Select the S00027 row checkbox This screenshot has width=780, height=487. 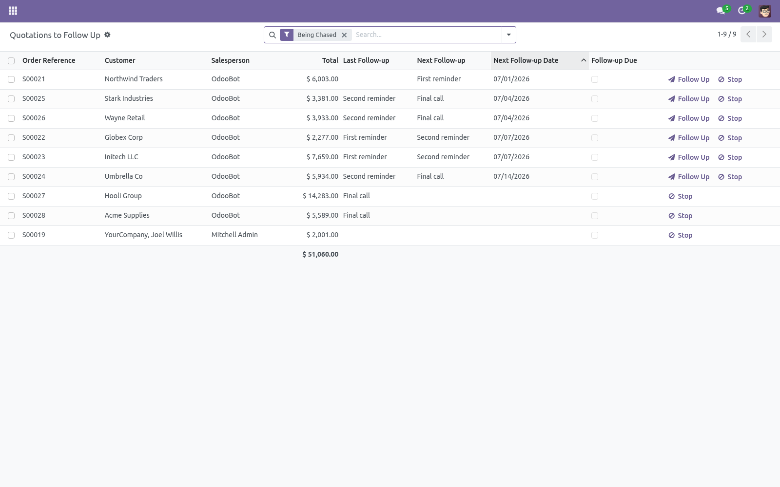tap(11, 196)
